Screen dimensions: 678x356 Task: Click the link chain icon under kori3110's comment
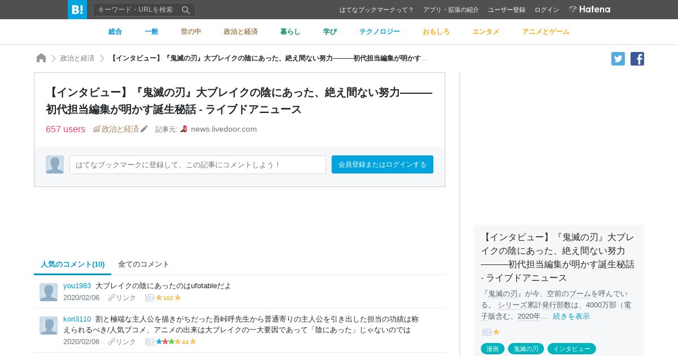coord(111,342)
